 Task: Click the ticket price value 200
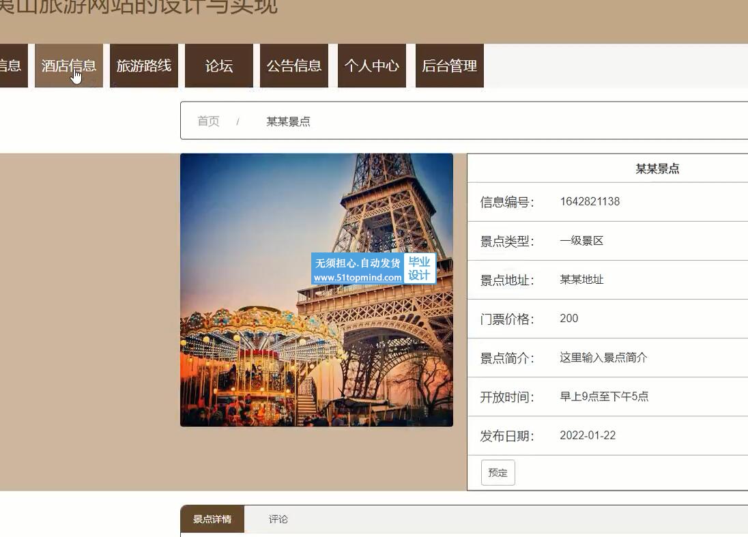(x=569, y=318)
